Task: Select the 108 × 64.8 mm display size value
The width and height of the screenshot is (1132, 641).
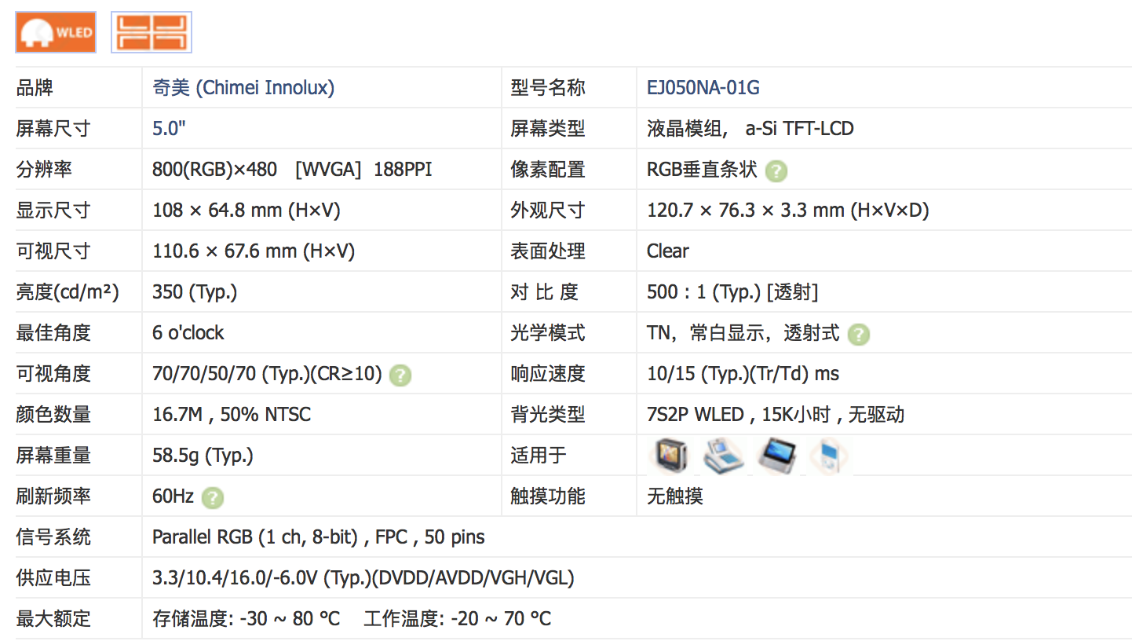Action: click(246, 210)
